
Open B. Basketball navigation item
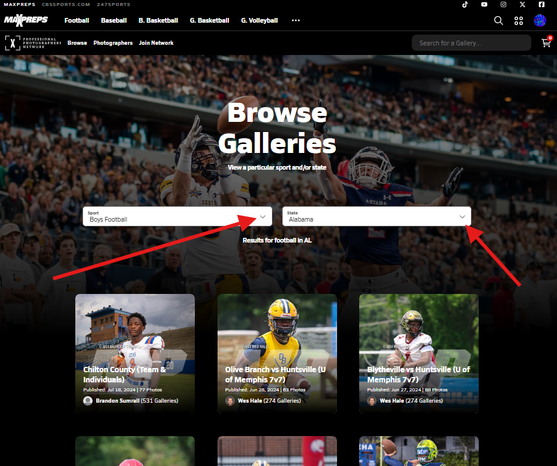pos(158,20)
